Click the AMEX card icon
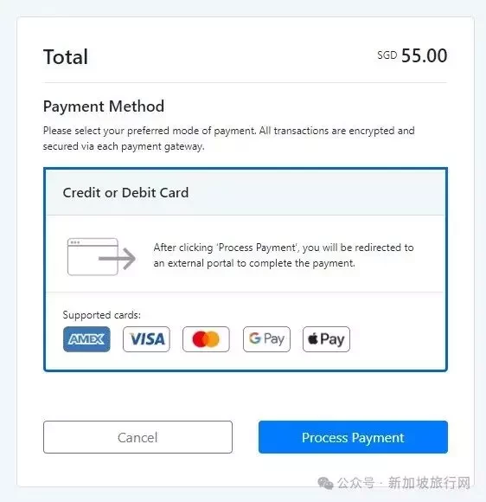Viewport: 486px width, 502px height. [x=86, y=339]
